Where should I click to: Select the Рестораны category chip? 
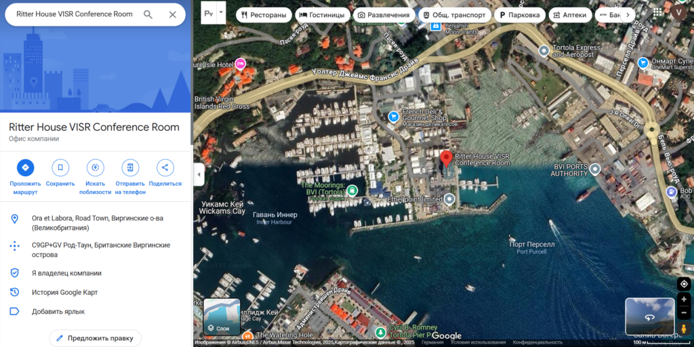pos(264,15)
